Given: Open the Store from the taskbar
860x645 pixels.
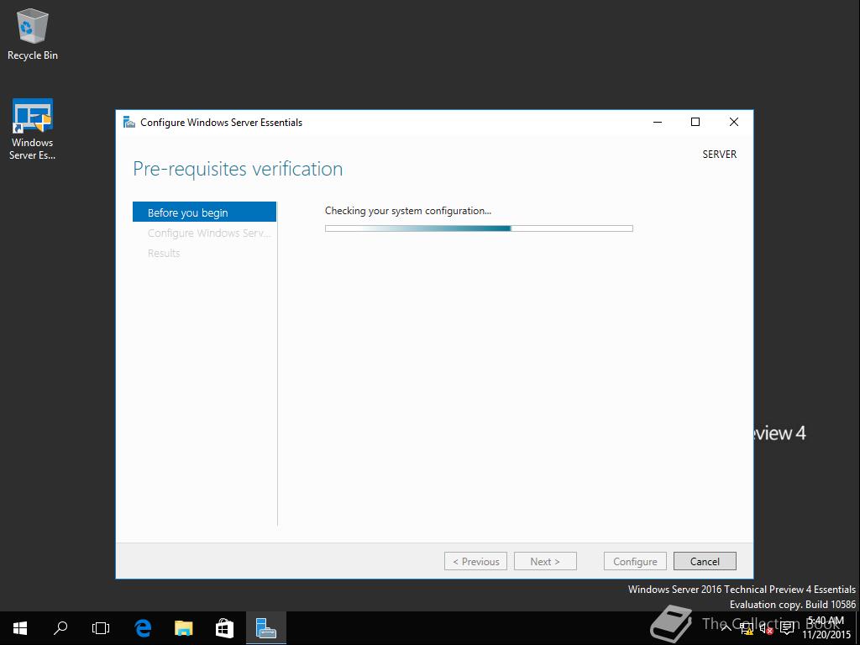Looking at the screenshot, I should pos(224,628).
